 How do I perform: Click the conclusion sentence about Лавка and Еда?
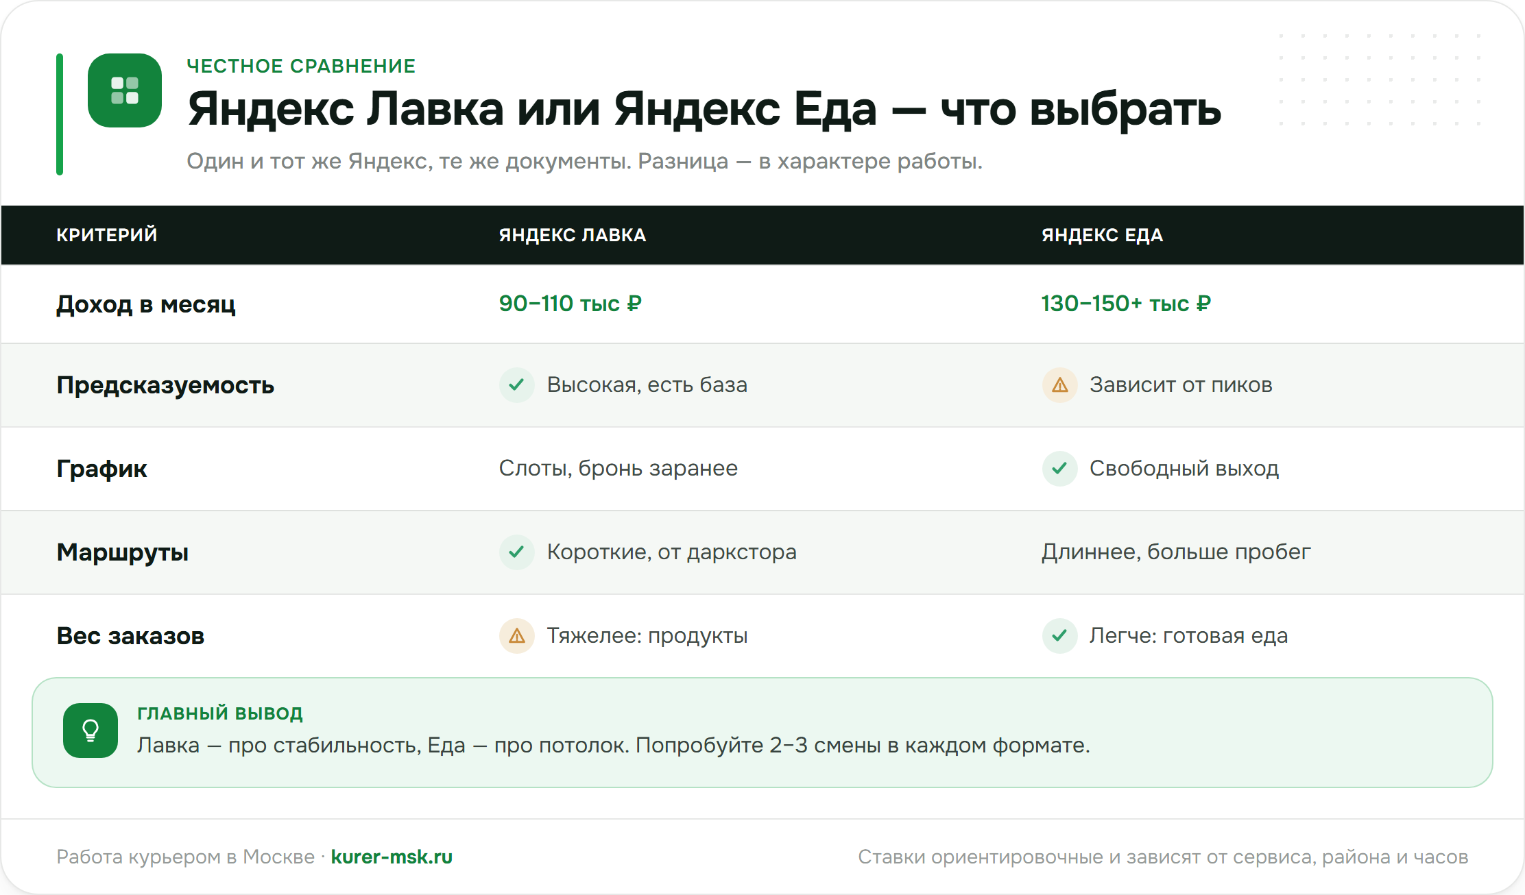click(614, 745)
